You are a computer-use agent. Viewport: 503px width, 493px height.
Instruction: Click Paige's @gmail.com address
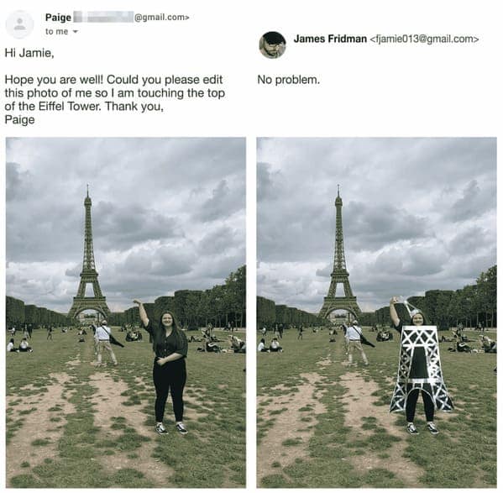(x=162, y=17)
